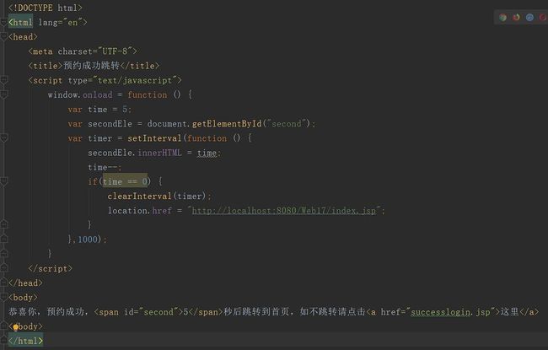Click the <span id="second"> tag
The height and width of the screenshot is (350, 548).
pyautogui.click(x=139, y=312)
